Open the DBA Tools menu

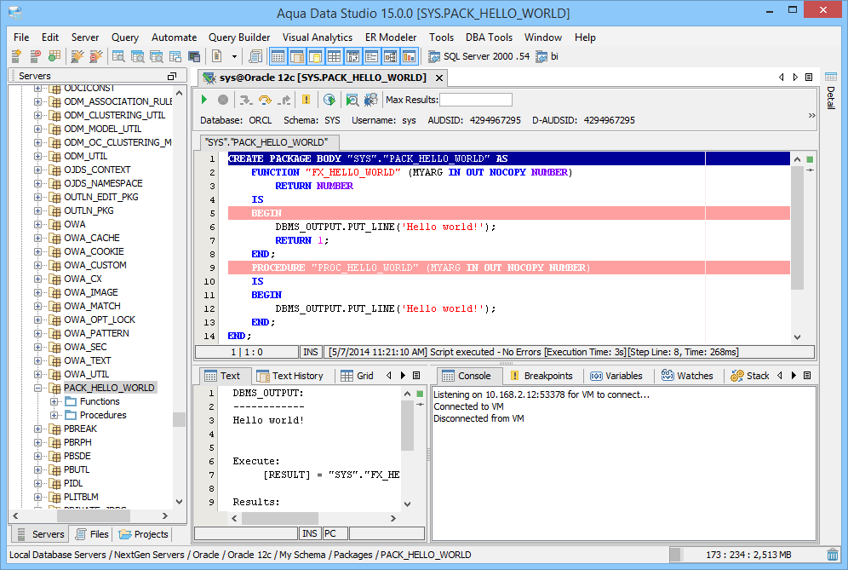(489, 37)
